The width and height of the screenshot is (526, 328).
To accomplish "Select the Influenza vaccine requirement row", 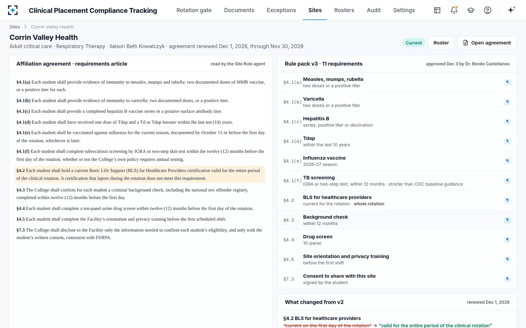I will [x=397, y=161].
